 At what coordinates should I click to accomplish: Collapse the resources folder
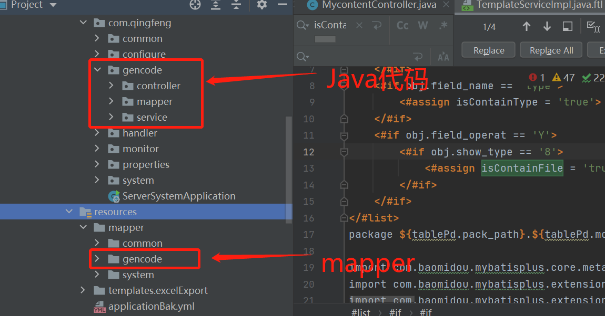click(69, 212)
